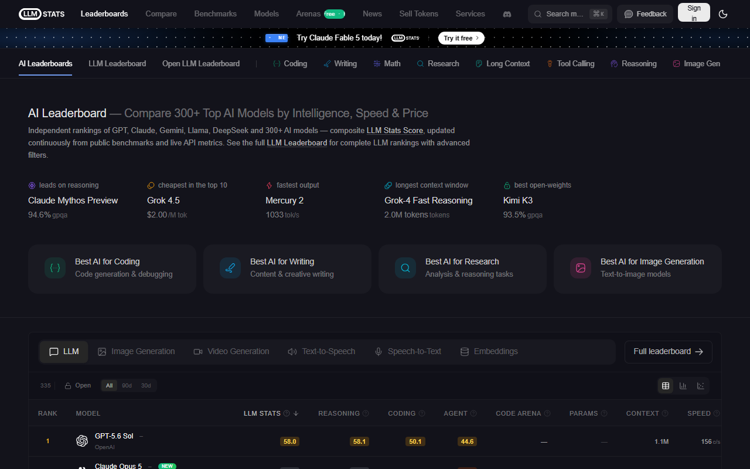Switch to Text-to-Speech tab
The height and width of the screenshot is (469, 750).
(322, 351)
